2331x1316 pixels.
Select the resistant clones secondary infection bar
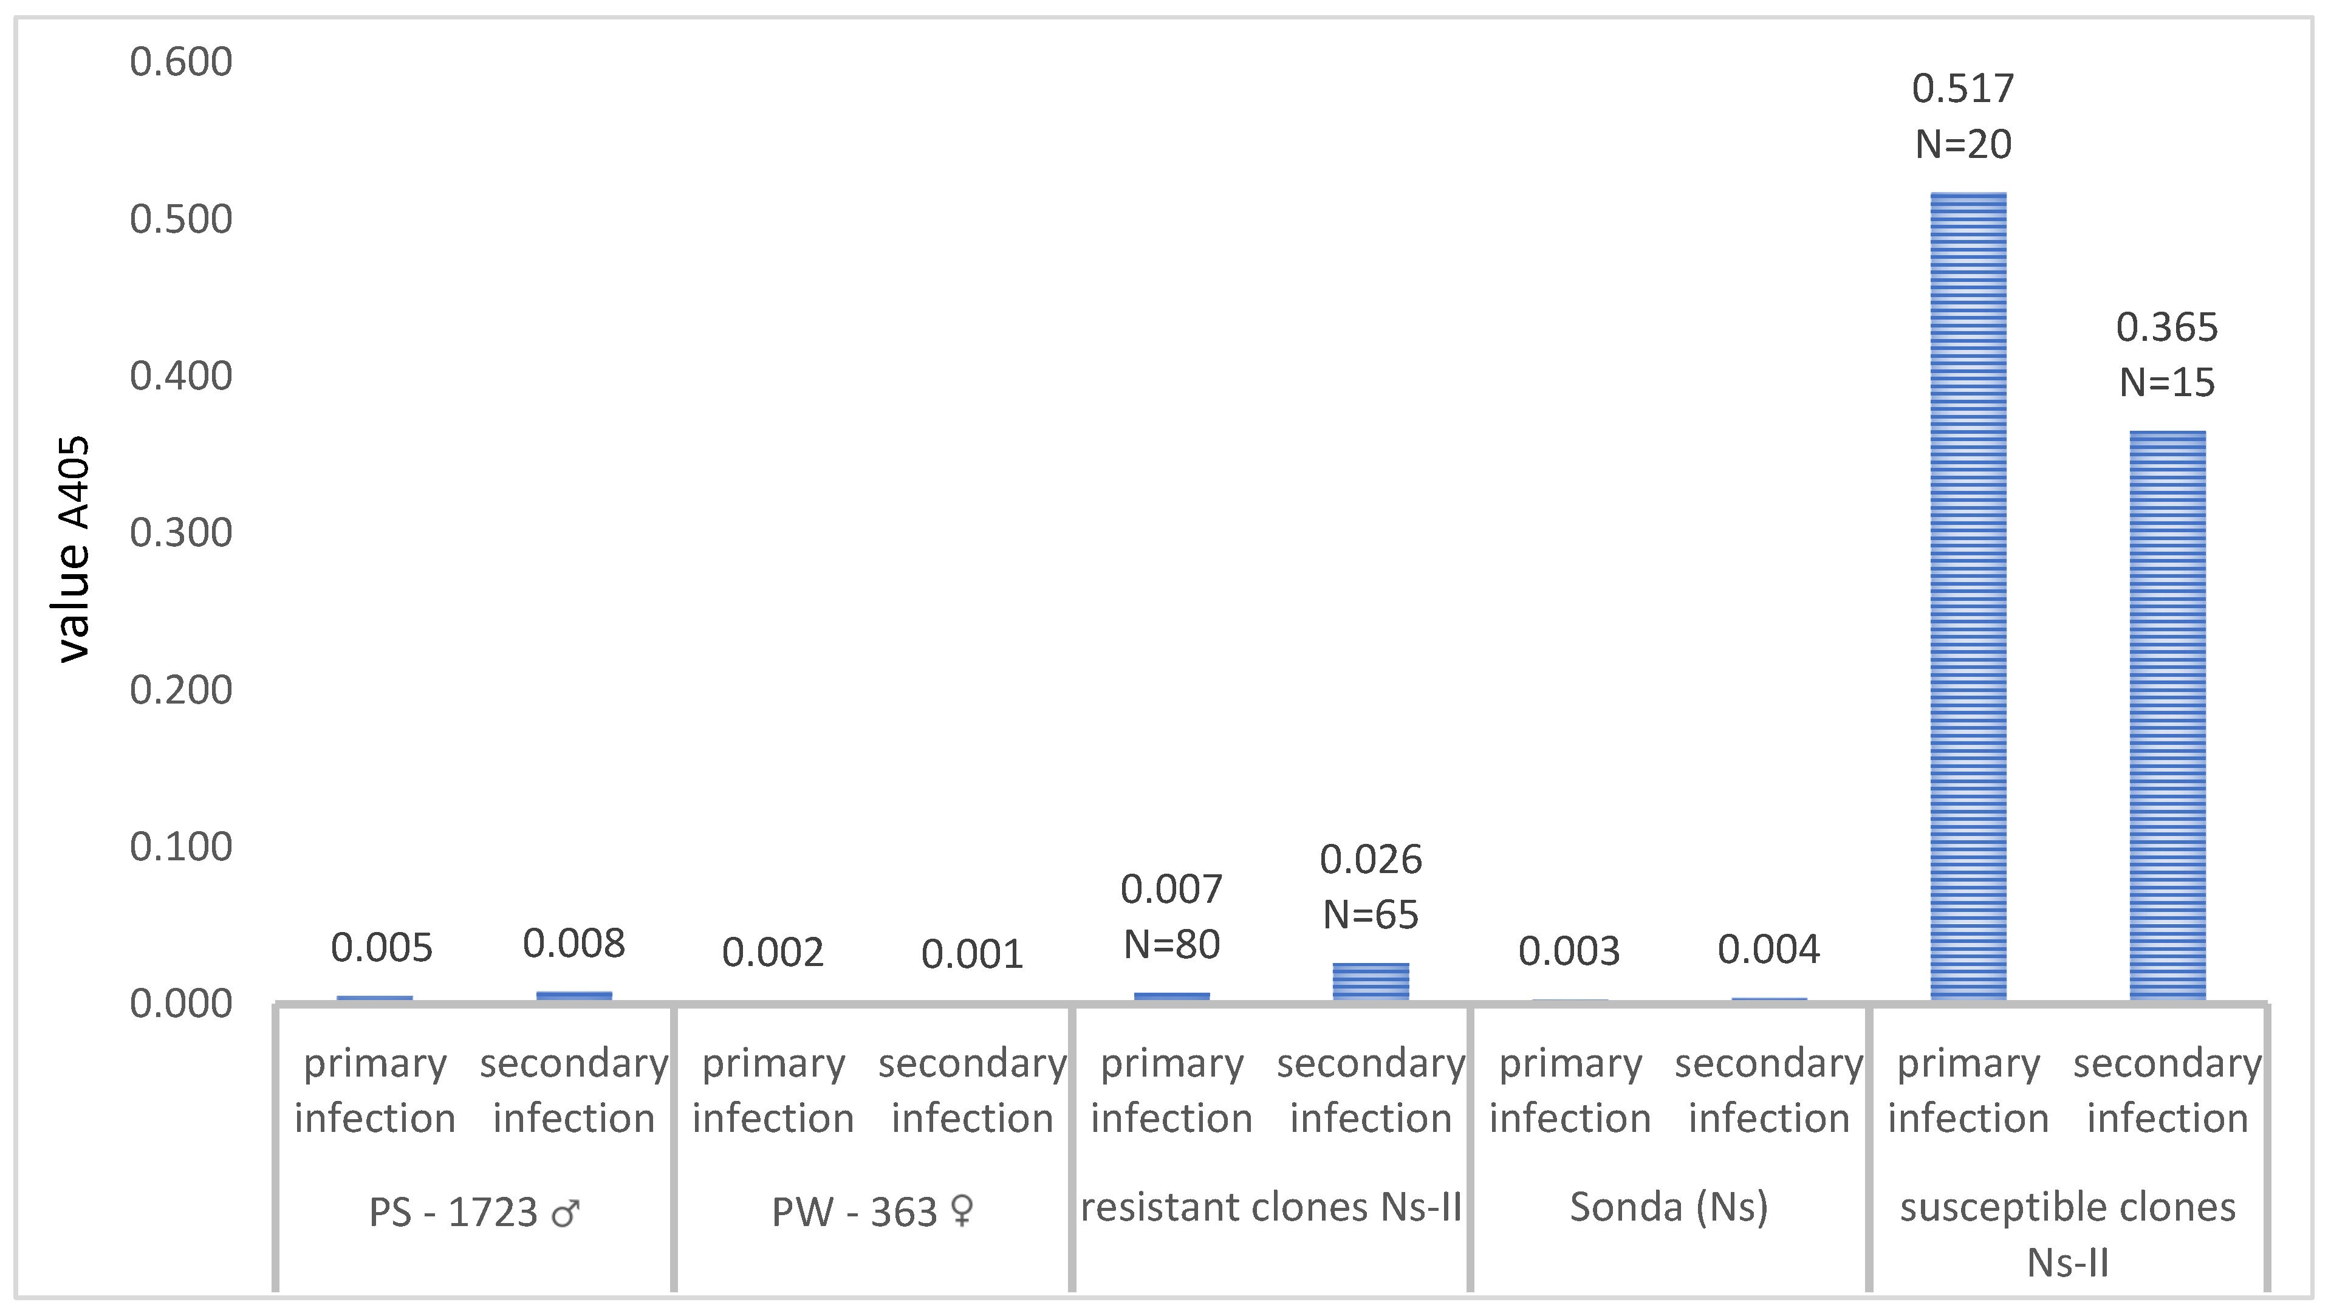click(1371, 982)
